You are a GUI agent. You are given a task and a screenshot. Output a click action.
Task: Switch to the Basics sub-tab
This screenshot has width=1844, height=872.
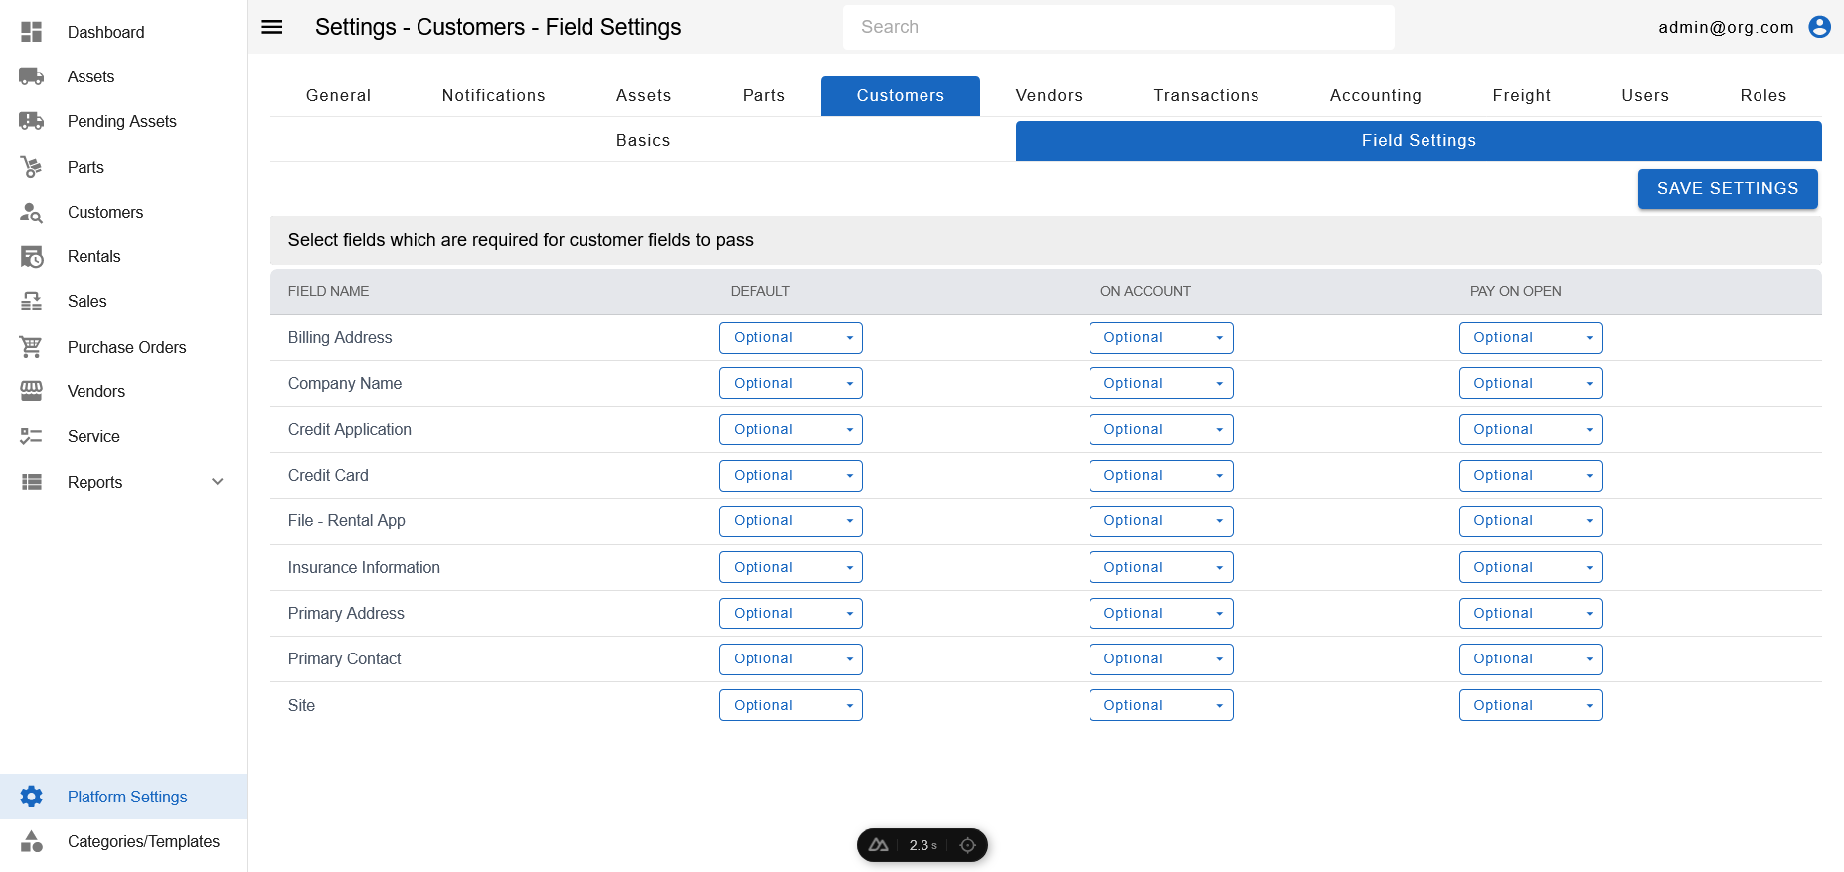(642, 141)
